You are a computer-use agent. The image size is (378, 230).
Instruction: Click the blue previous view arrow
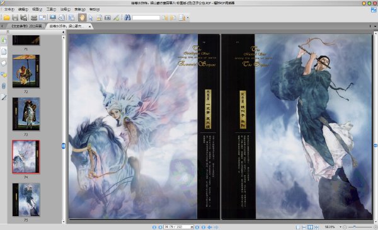(210, 227)
